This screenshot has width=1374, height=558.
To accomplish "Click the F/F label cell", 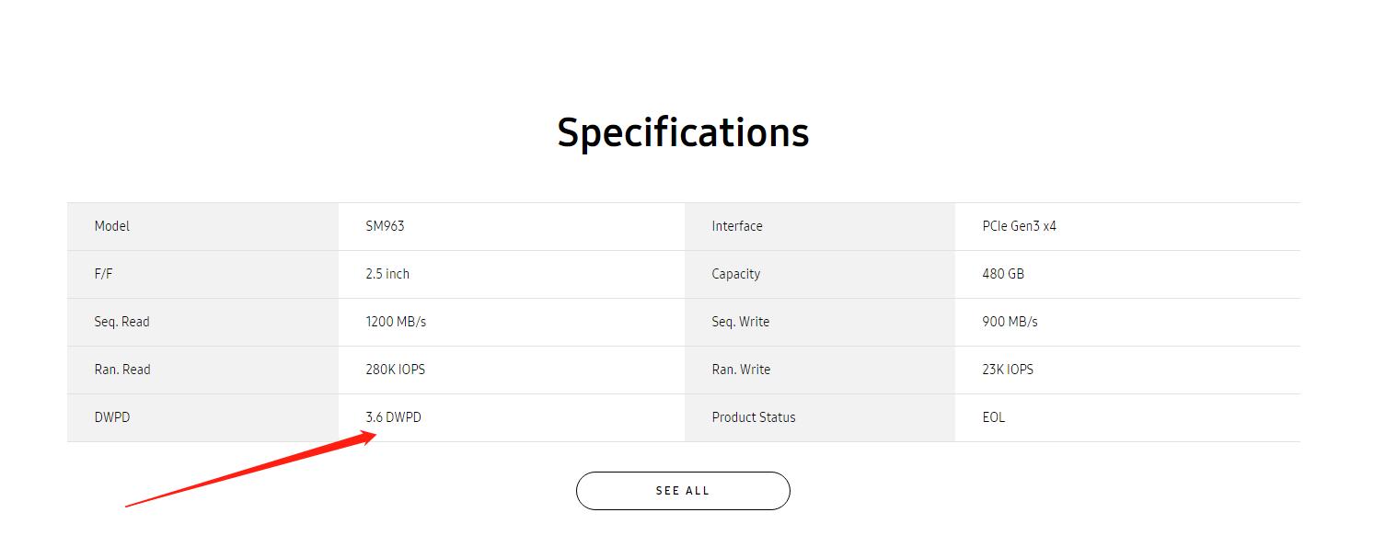I will (103, 274).
